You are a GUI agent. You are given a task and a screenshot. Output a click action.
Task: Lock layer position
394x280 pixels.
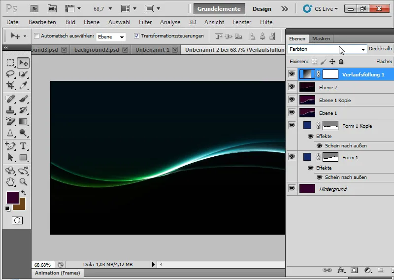tap(332, 62)
